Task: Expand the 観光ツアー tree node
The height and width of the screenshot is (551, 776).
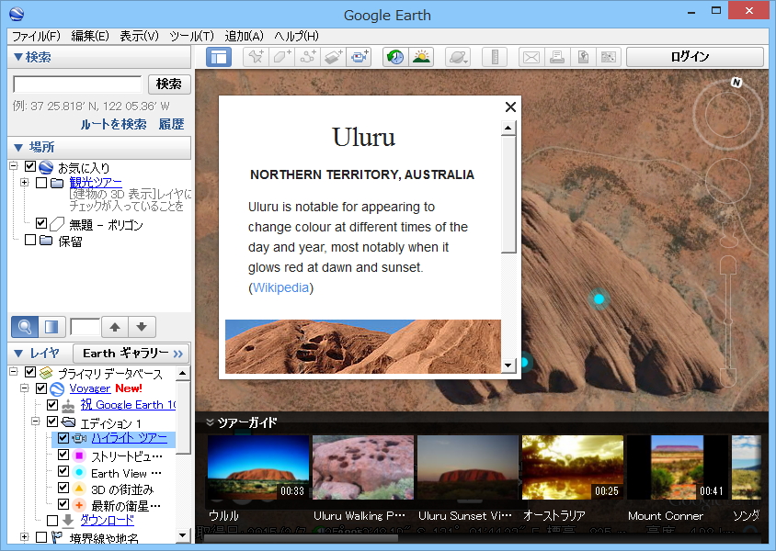Action: pos(25,183)
